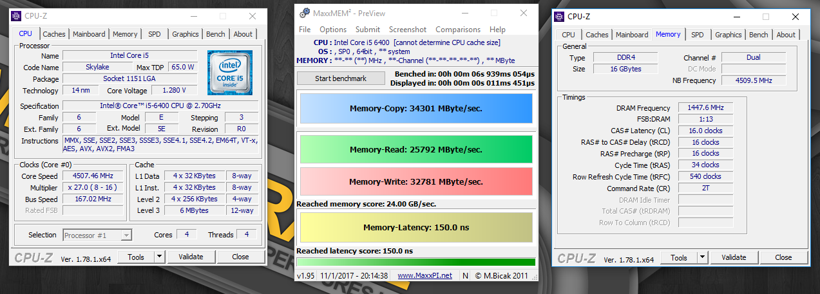Open Graphics tab in right CPU-Z window

pyautogui.click(x=729, y=35)
